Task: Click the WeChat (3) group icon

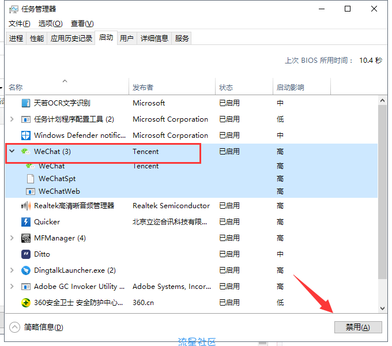Action: coord(26,151)
